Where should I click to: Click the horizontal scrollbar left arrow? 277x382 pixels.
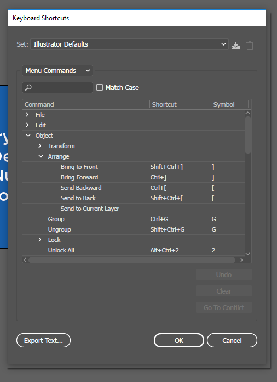coord(25,260)
